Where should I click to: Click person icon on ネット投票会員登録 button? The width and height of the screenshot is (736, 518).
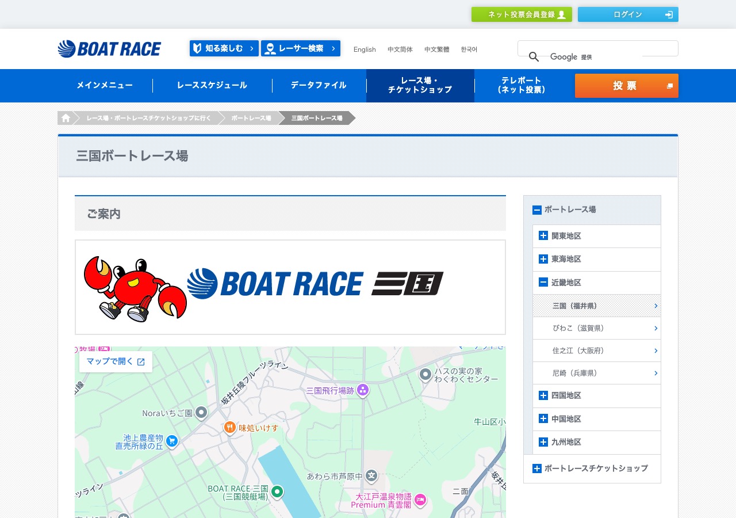click(562, 14)
